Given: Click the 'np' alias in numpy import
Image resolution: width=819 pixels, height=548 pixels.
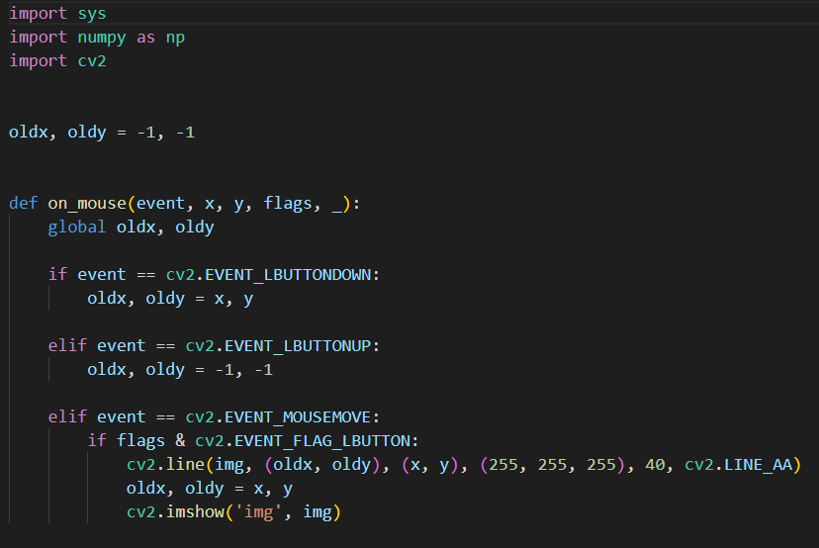Looking at the screenshot, I should pyautogui.click(x=175, y=38).
